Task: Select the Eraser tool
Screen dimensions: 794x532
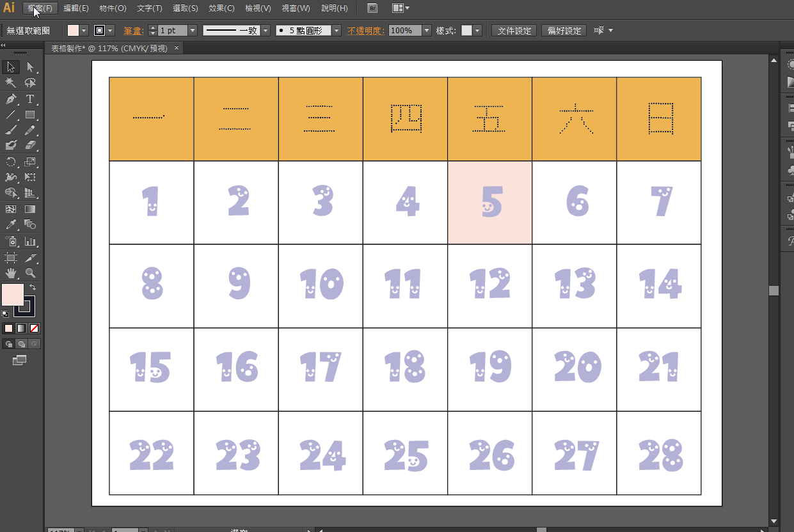Action: [x=30, y=146]
